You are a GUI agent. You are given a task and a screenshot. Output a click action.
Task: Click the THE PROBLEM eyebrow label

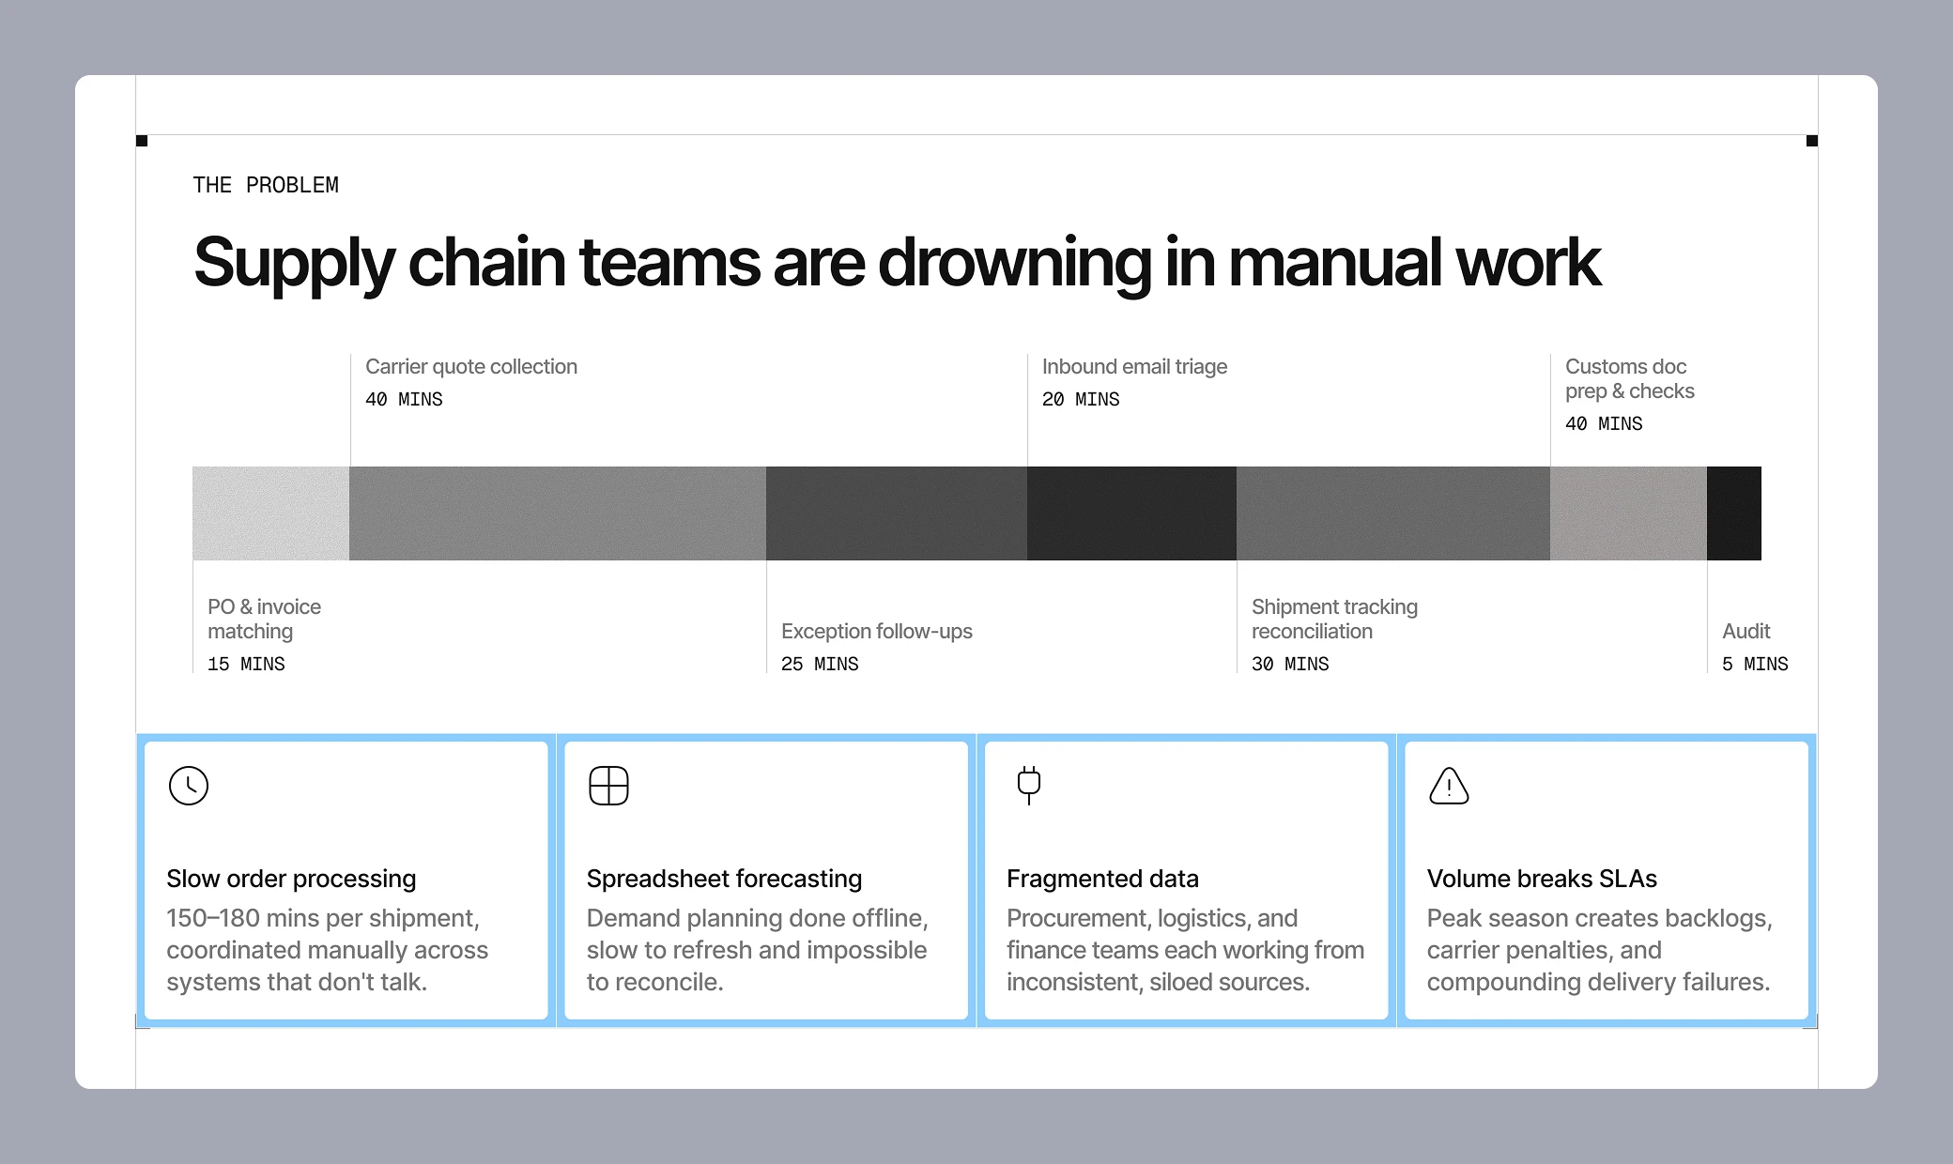[x=266, y=185]
